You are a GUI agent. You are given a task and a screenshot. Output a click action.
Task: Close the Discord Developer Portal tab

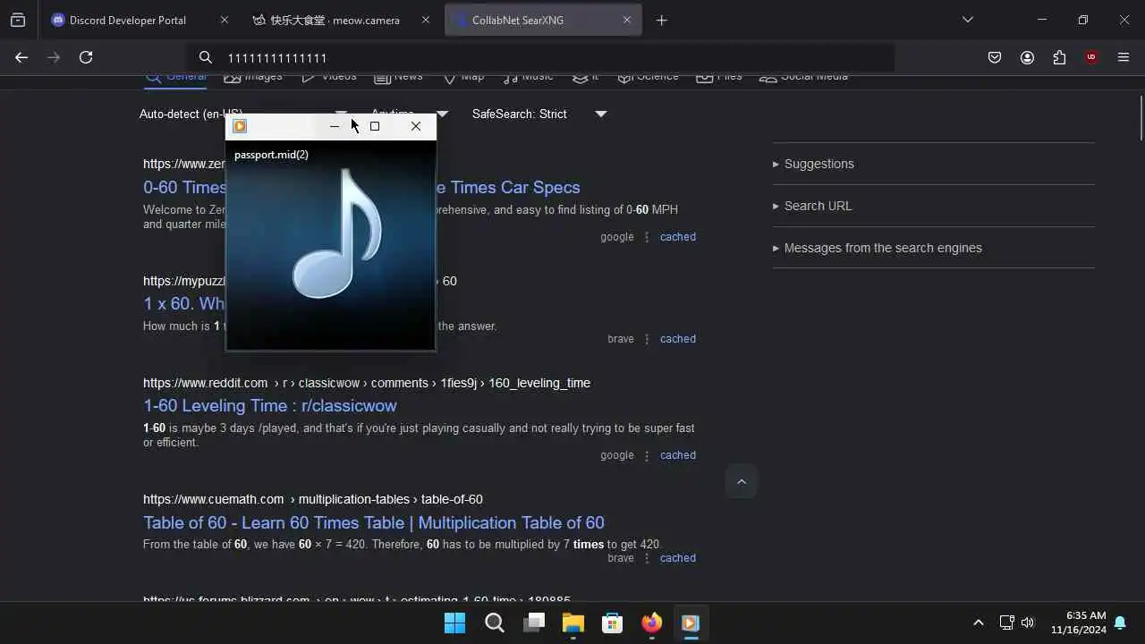coord(225,20)
